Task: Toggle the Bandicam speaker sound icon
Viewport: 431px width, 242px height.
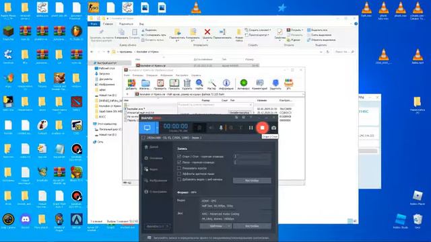Action: click(211, 128)
